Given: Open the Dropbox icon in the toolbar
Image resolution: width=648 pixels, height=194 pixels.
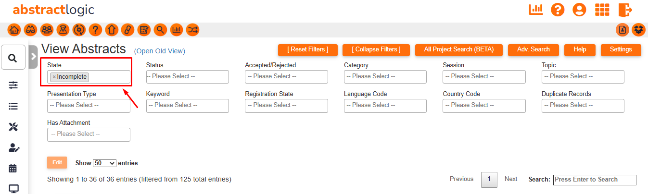Looking at the screenshot, I should (x=638, y=30).
